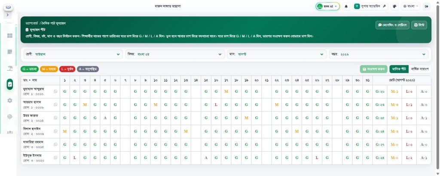Open the gear settings icon in sidebar
Image resolution: width=440 pixels, height=176 pixels.
10,100
